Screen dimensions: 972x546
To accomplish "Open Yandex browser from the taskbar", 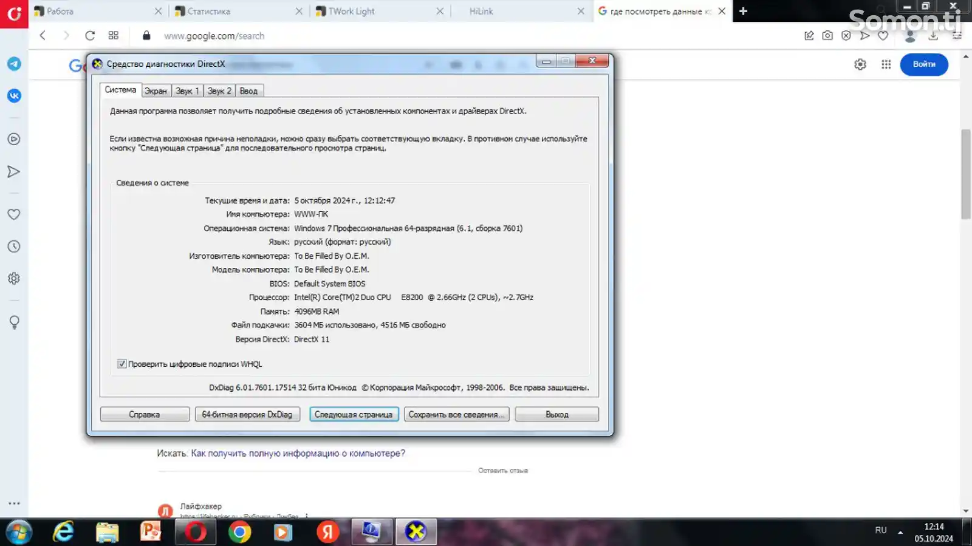I will pyautogui.click(x=327, y=532).
